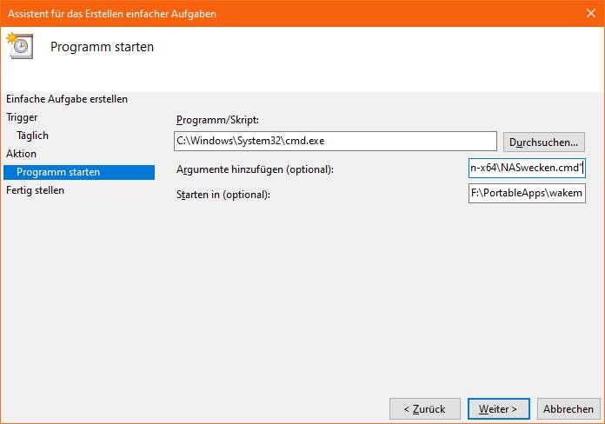Focus the Programm/Skript path field
This screenshot has height=424, width=605.
pos(335,142)
